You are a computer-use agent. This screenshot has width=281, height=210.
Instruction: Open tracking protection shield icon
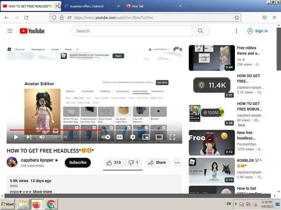pyautogui.click(x=54, y=17)
